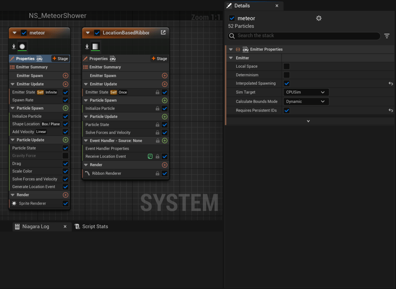This screenshot has width=396, height=289.
Task: Disable Generate Location Event module
Action: (65, 187)
